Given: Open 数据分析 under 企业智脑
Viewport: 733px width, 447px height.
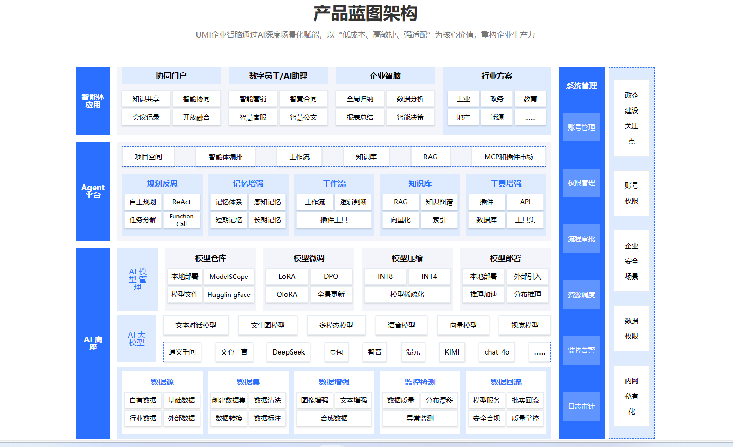Looking at the screenshot, I should (410, 99).
